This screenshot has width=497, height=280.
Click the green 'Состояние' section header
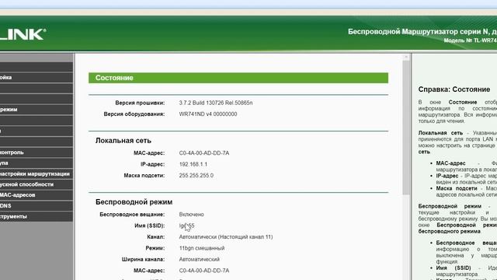pyautogui.click(x=238, y=78)
